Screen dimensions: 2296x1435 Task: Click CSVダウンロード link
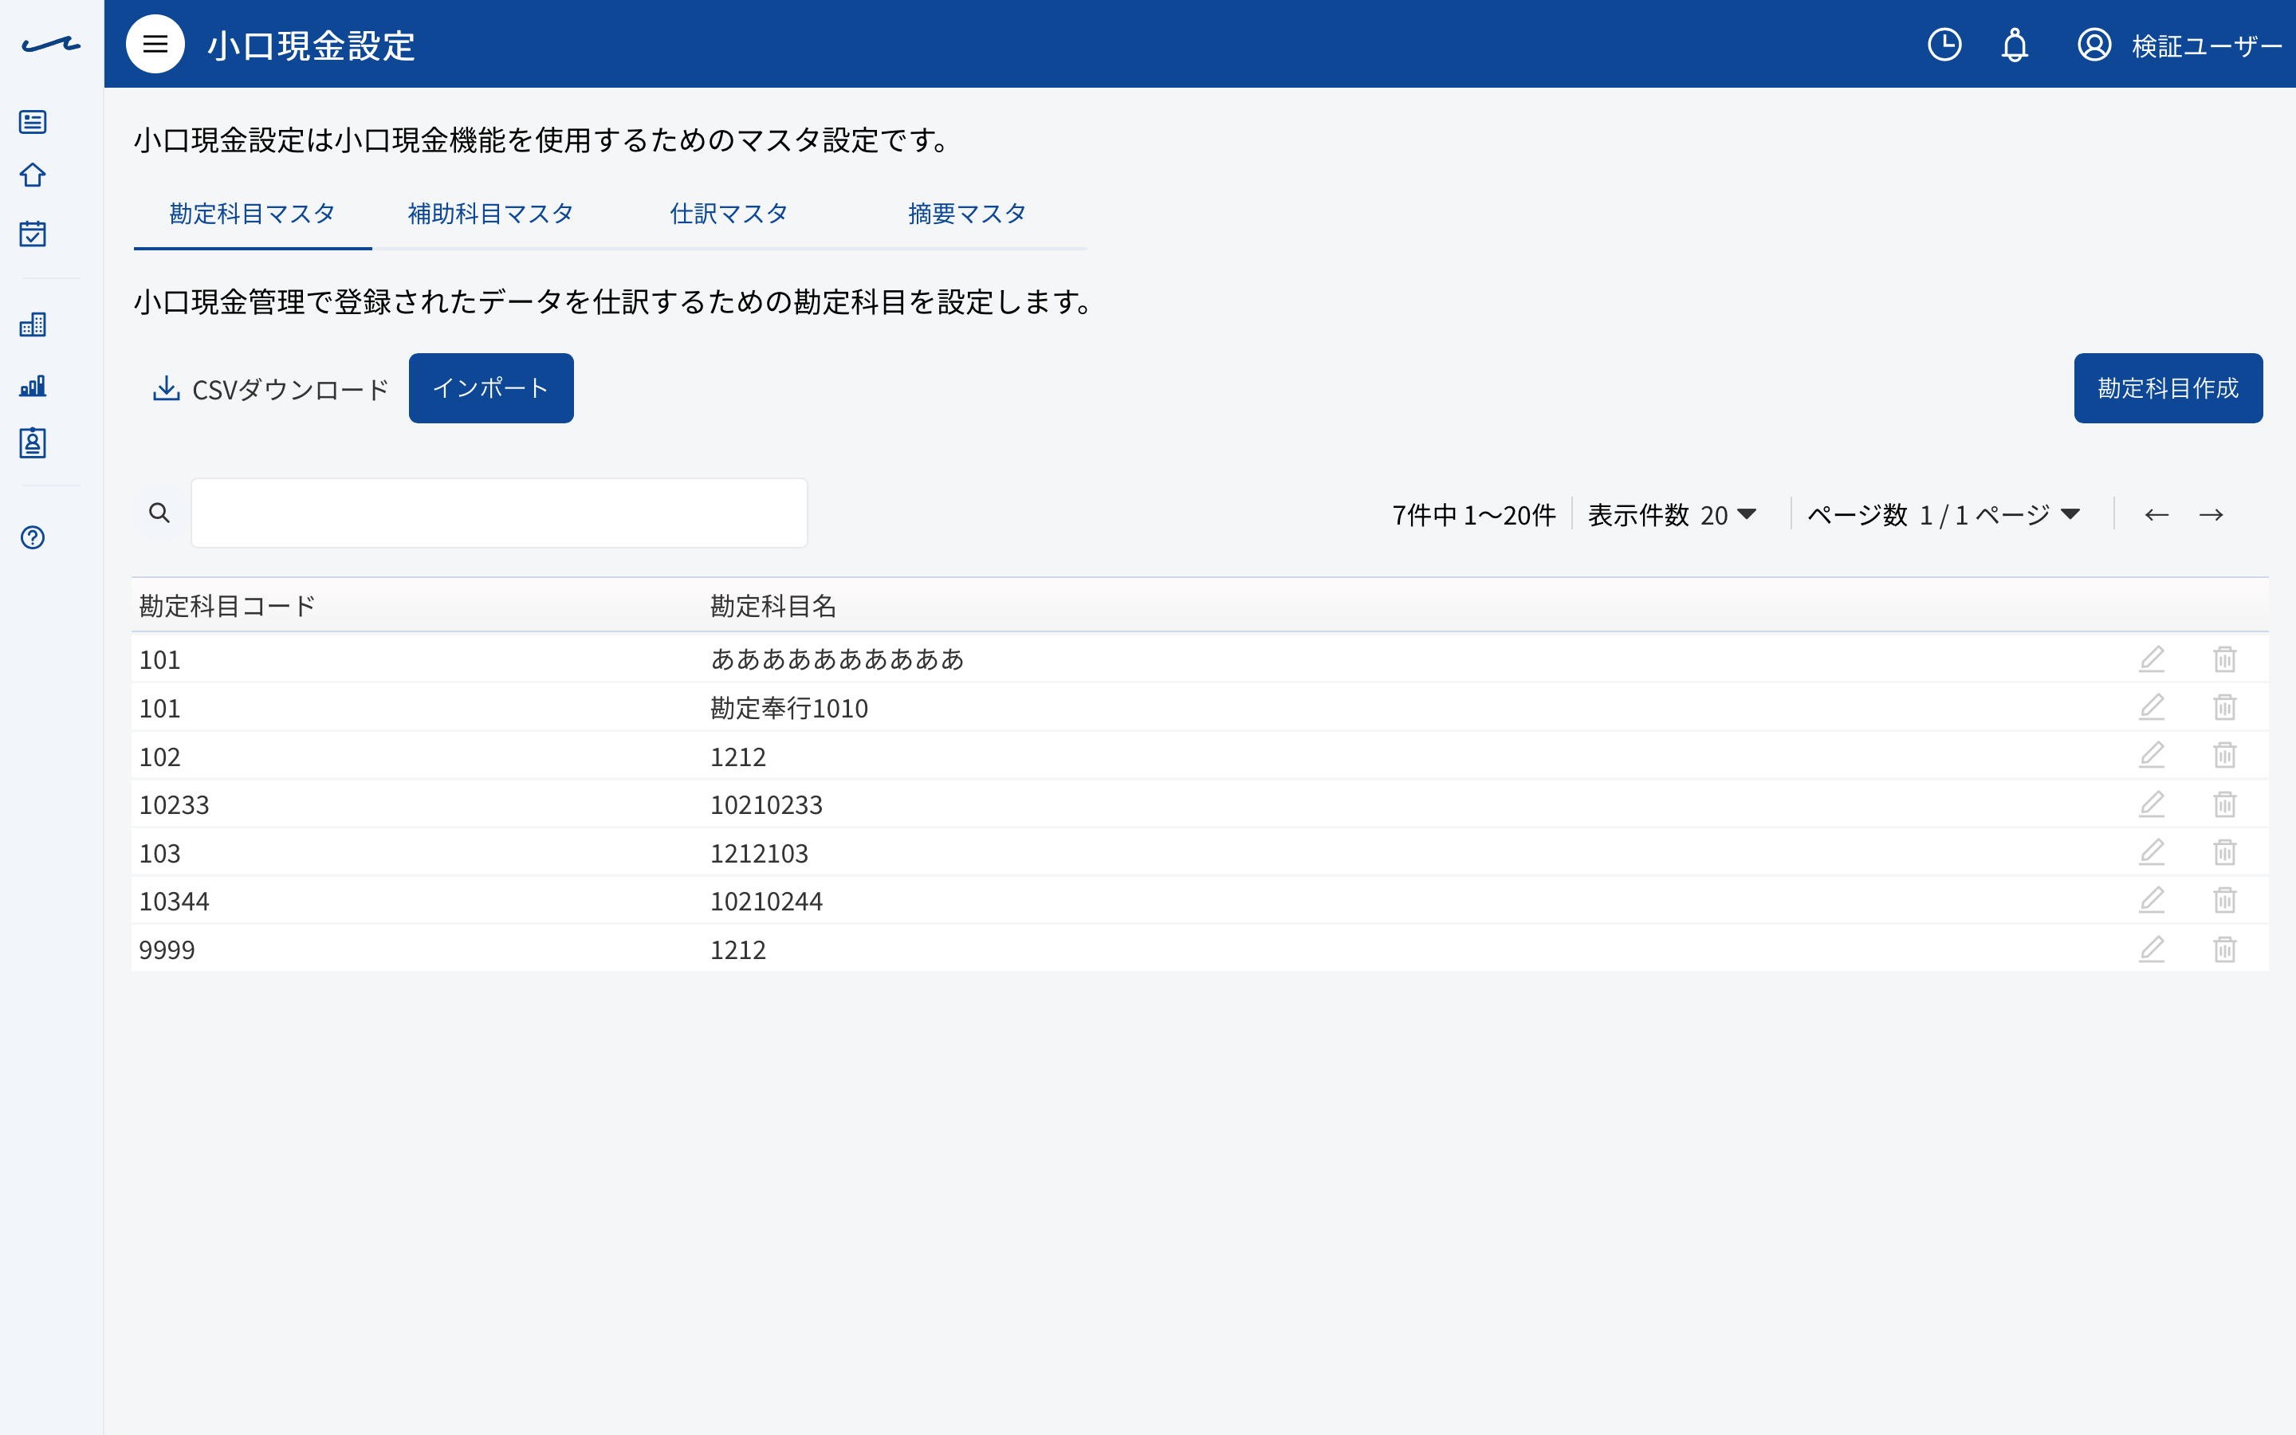point(270,389)
